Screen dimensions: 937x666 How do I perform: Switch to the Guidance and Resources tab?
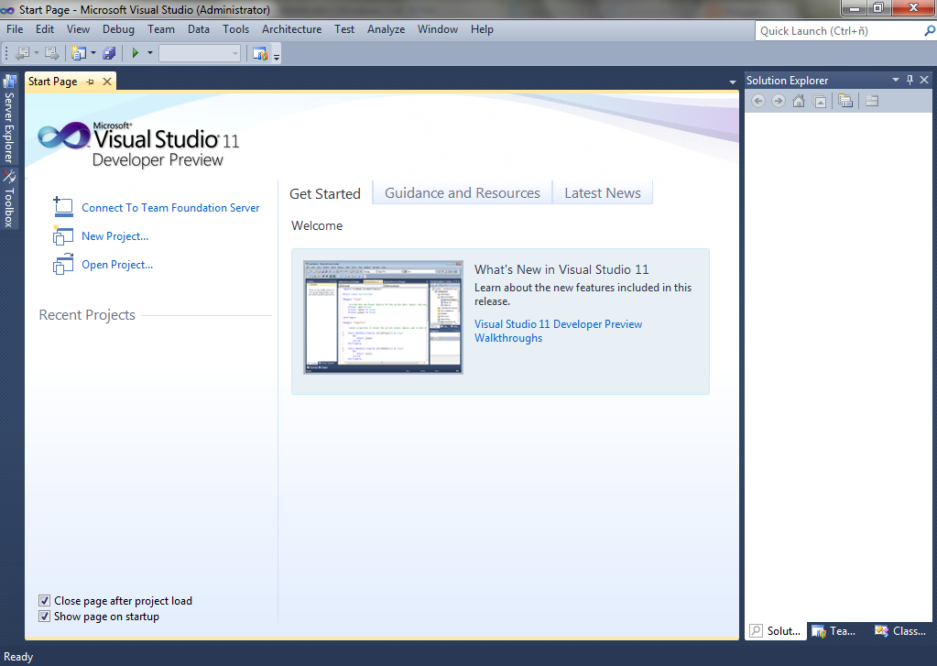[x=462, y=193]
